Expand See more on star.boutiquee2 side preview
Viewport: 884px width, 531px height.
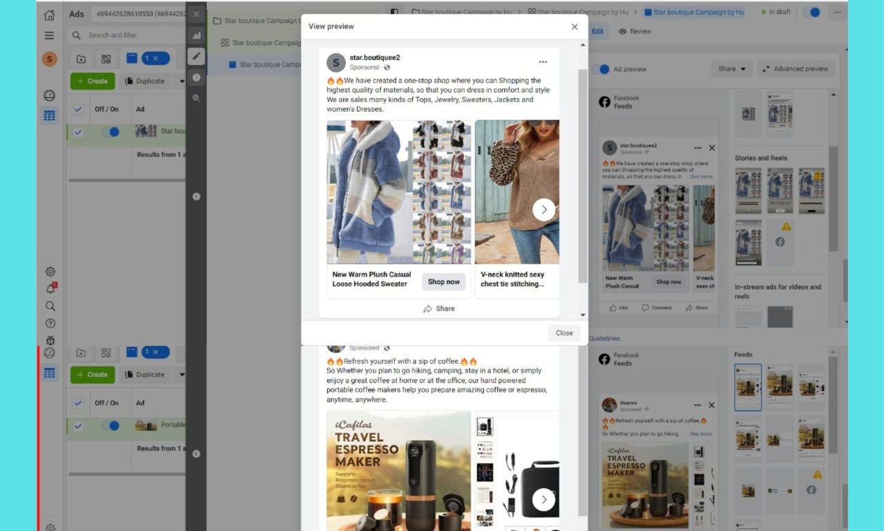pos(700,177)
